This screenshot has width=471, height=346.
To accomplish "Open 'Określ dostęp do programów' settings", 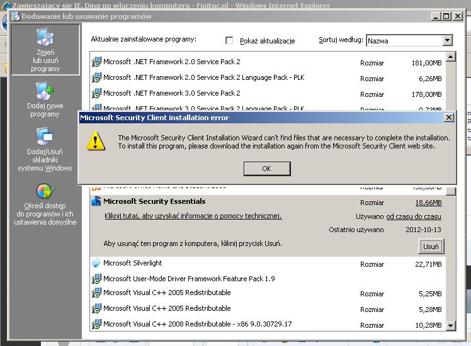I will [45, 204].
